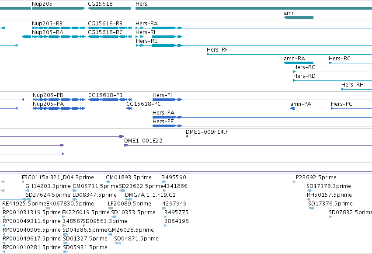372x254 pixels.
Task: Select Nup205-PA protein label
Action: [x=48, y=104]
